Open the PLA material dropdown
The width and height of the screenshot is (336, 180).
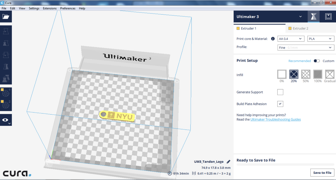tap(321, 39)
